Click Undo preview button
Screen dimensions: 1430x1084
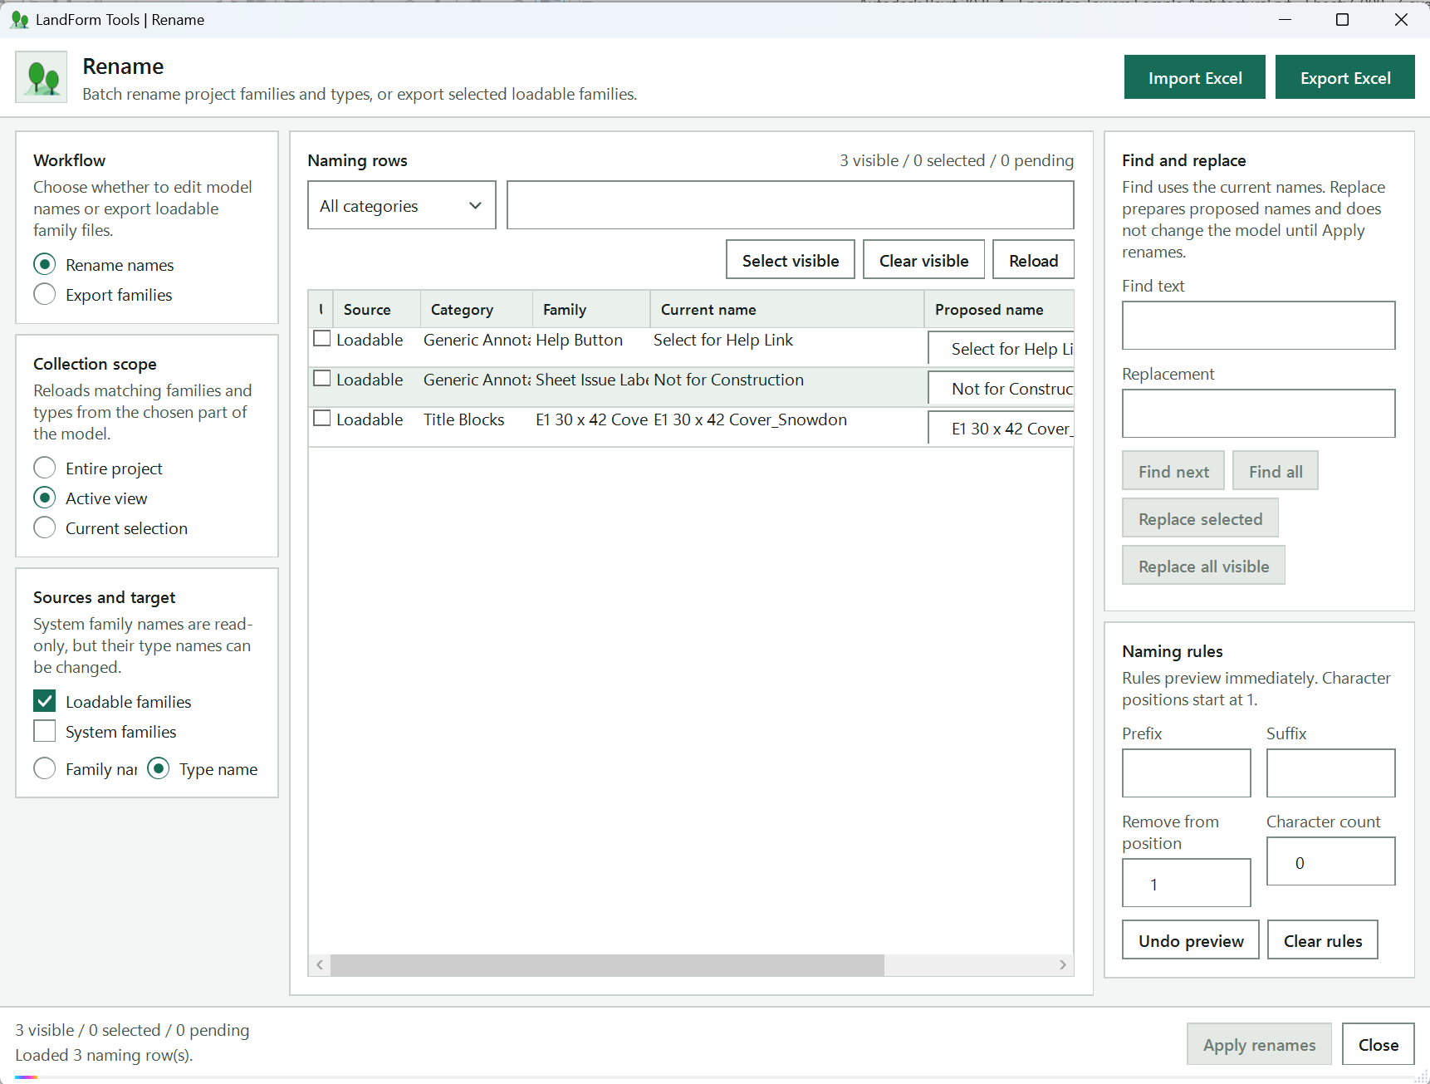pos(1191,940)
